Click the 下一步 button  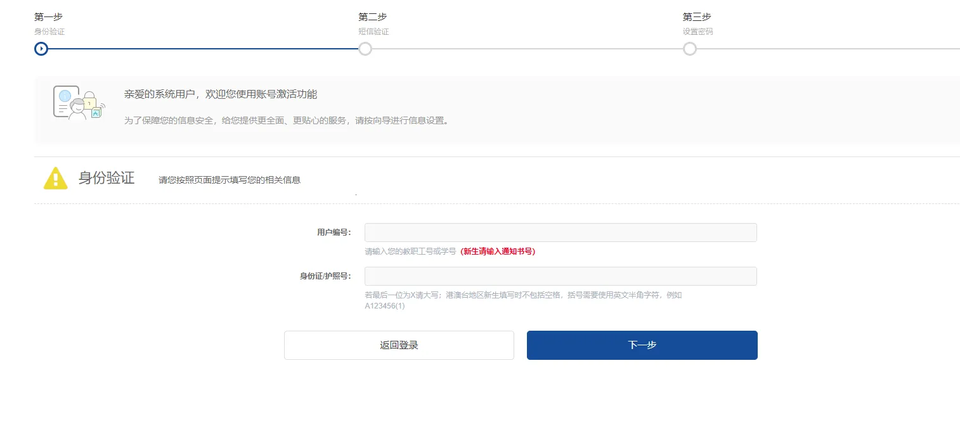pyautogui.click(x=642, y=345)
